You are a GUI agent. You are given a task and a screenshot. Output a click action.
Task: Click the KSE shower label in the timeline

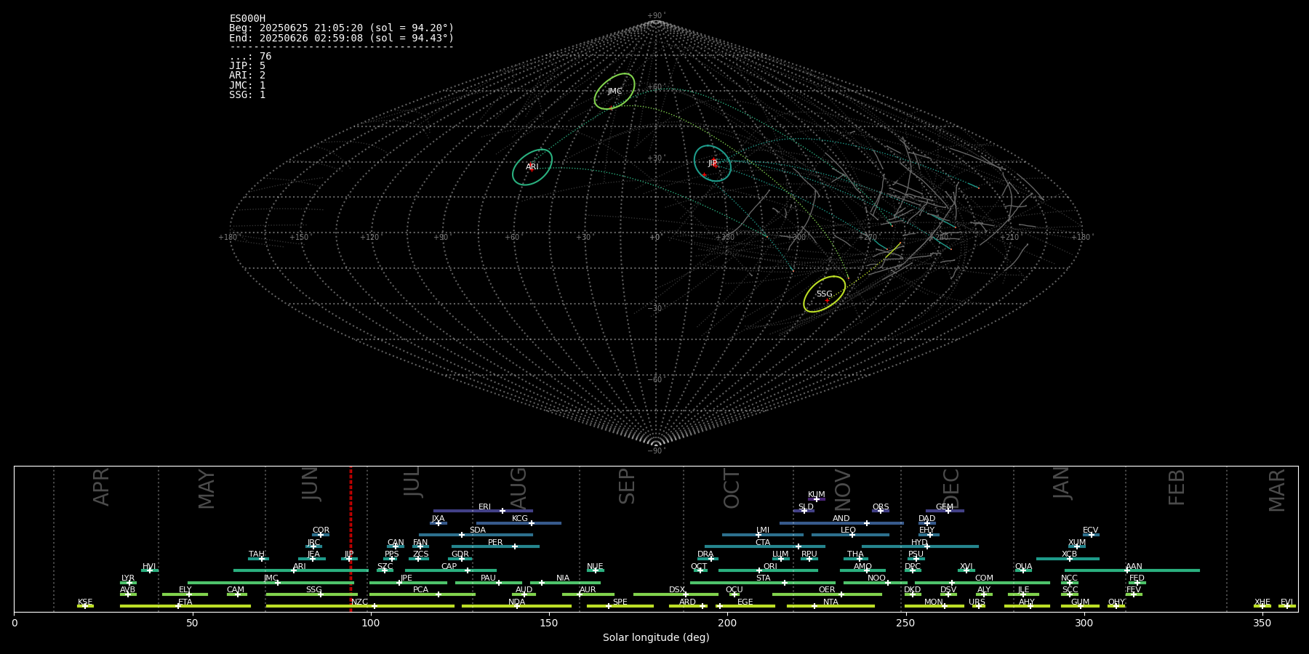pos(85,602)
